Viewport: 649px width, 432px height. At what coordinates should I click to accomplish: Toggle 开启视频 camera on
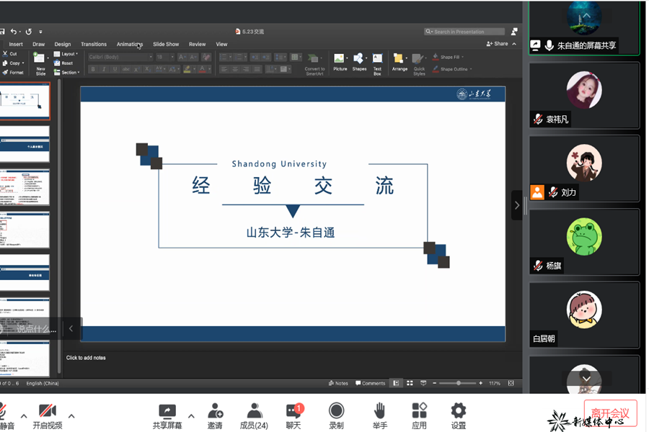pos(48,411)
